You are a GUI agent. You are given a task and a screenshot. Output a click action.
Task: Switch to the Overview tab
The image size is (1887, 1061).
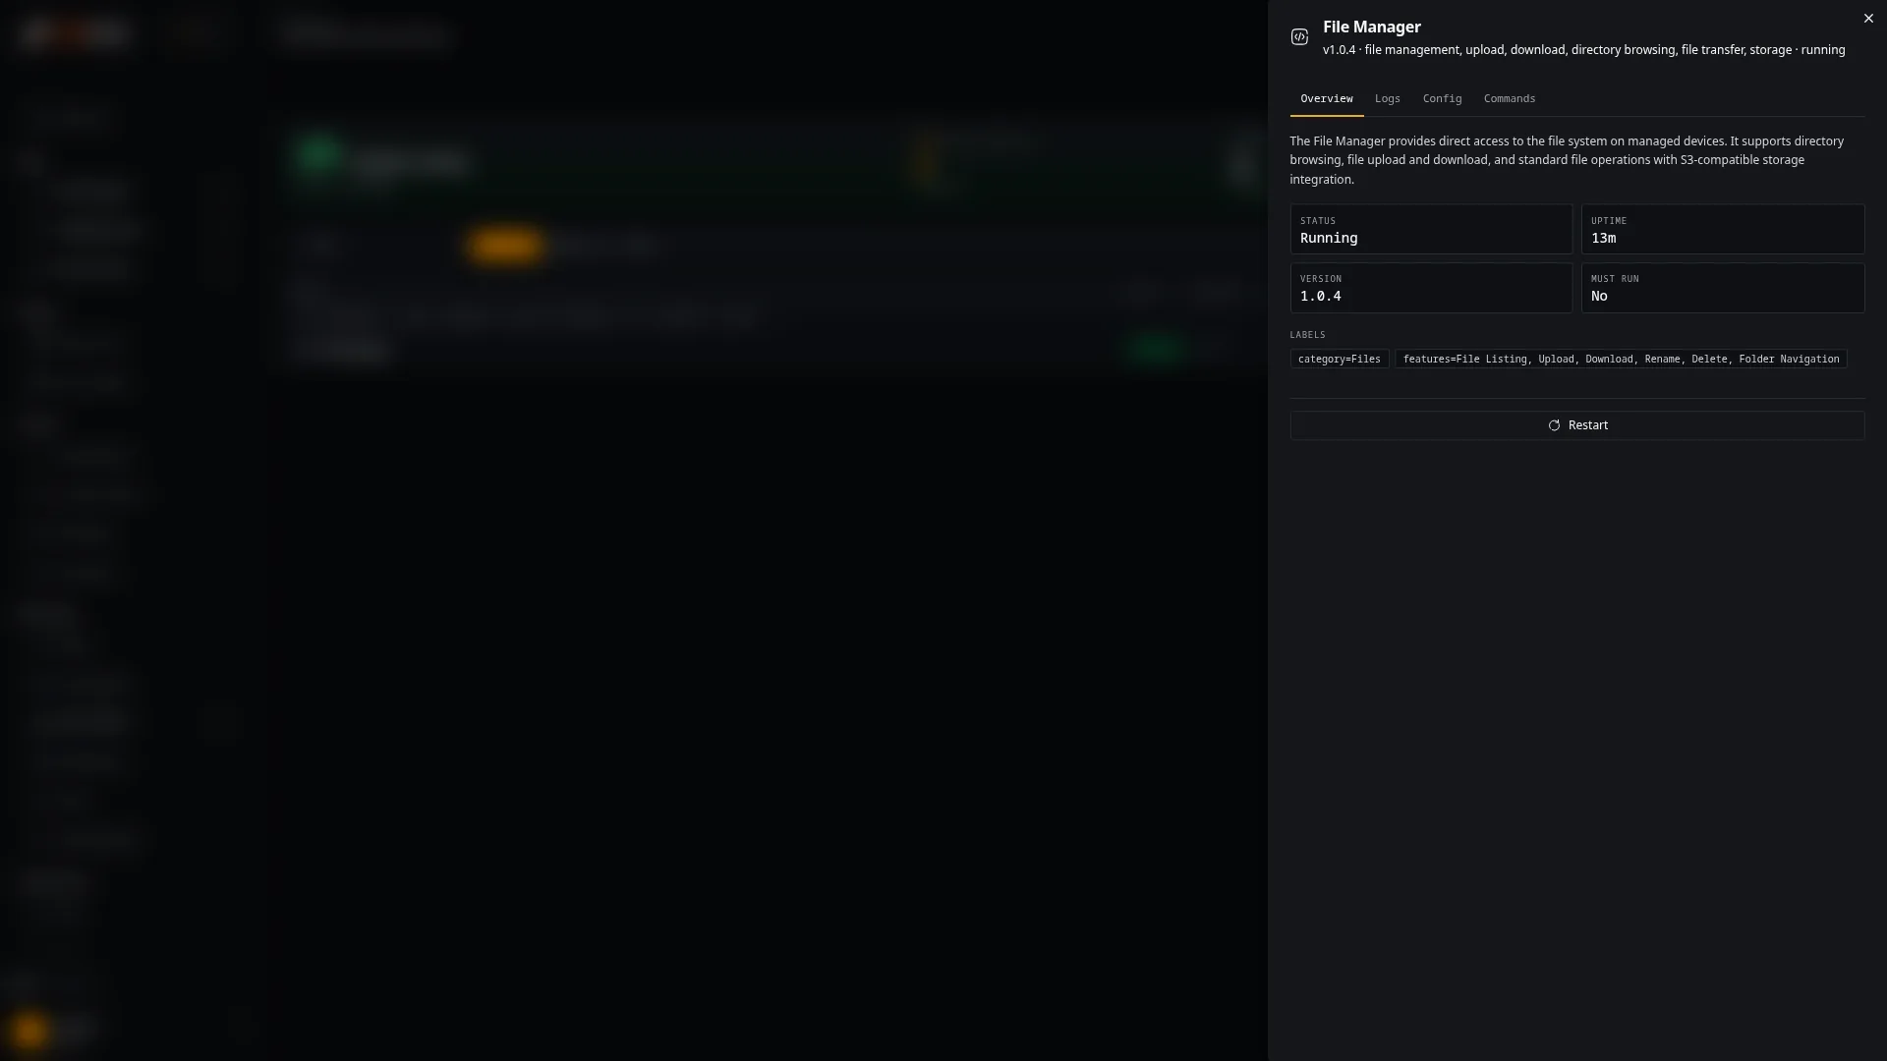pyautogui.click(x=1326, y=99)
